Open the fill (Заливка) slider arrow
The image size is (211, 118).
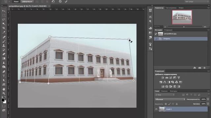[x=208, y=104]
